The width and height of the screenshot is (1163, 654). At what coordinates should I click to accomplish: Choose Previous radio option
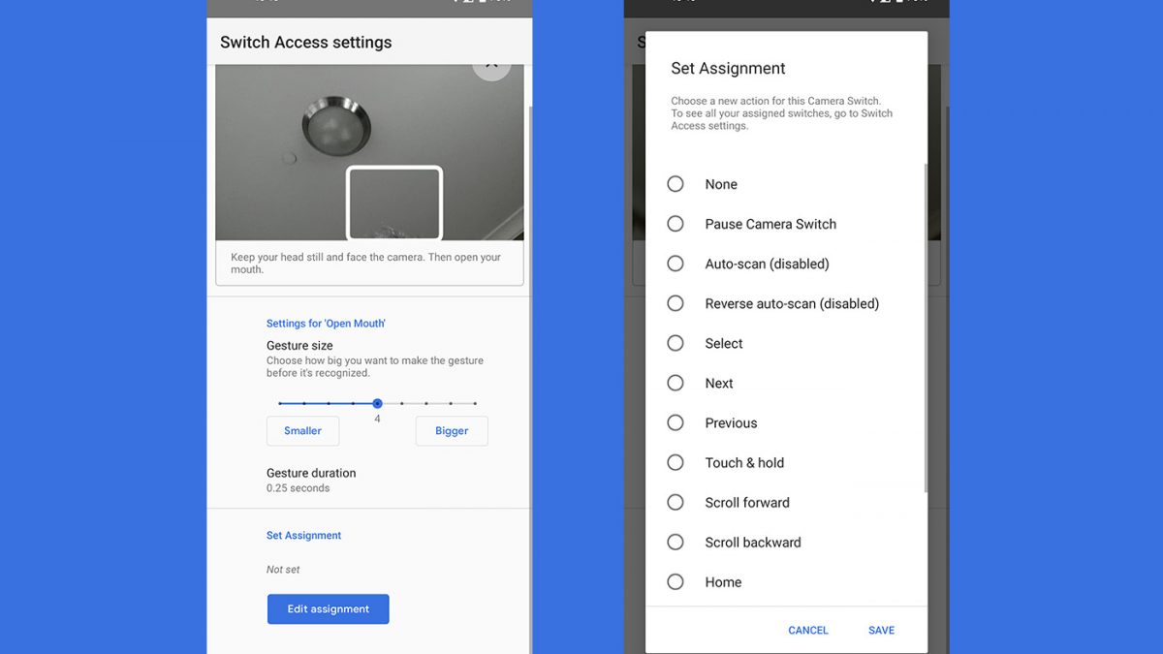pos(676,422)
